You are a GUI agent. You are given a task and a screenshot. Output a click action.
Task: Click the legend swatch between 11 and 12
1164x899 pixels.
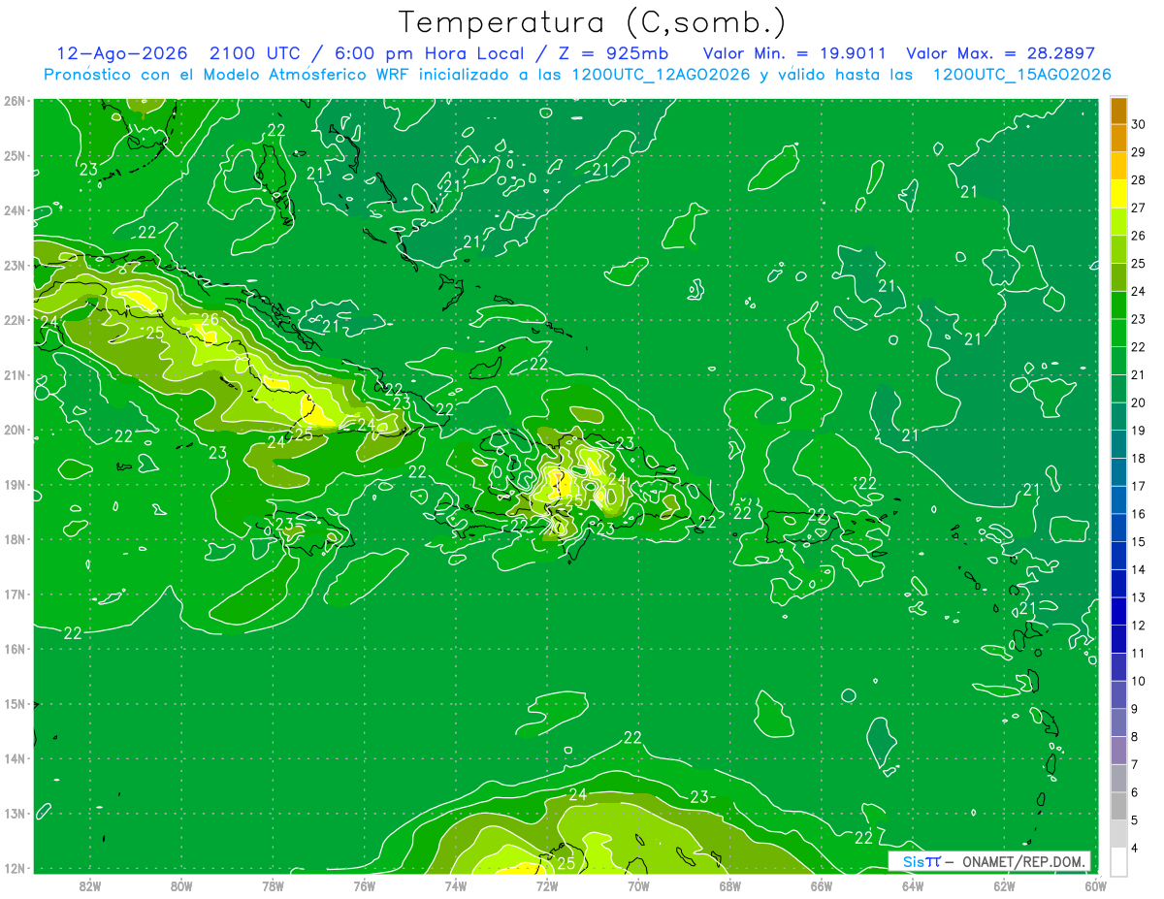(1118, 639)
